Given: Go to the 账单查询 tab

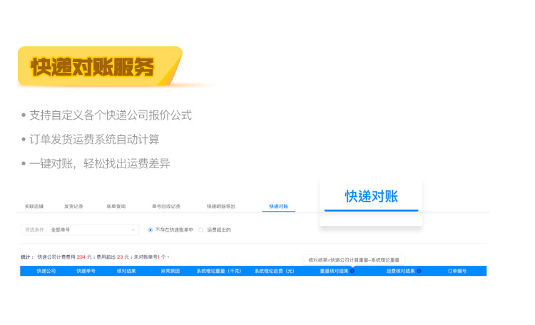Looking at the screenshot, I should [x=116, y=206].
